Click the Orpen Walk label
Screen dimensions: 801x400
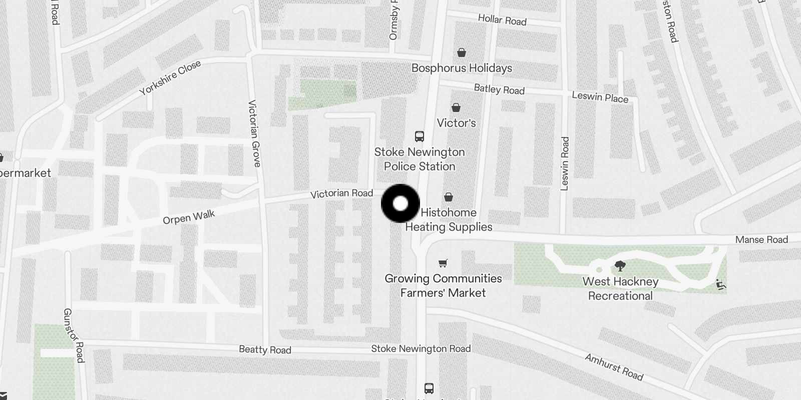click(x=189, y=217)
